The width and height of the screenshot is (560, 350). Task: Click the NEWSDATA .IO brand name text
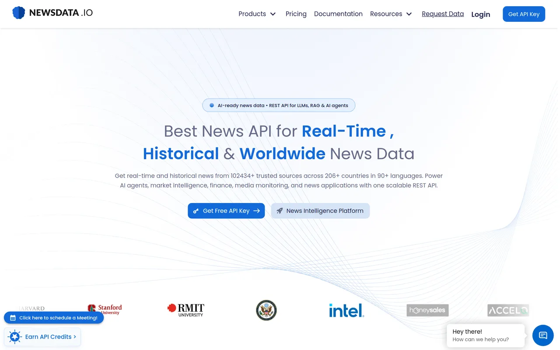tap(61, 13)
